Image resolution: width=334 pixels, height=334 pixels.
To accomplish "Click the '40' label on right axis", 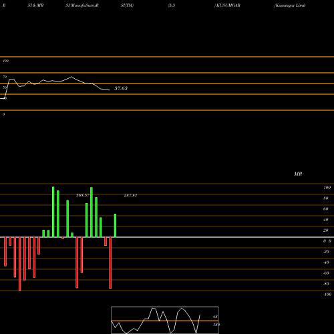I will tap(326, 220).
